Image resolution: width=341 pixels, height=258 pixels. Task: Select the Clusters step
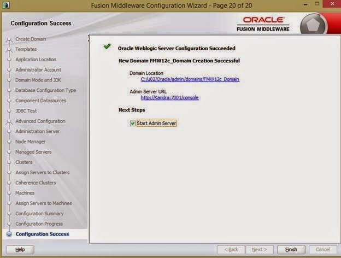click(x=24, y=162)
